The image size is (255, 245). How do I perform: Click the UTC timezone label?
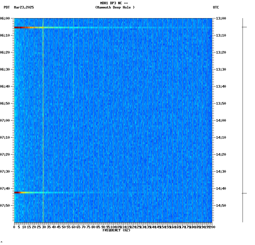[216, 8]
